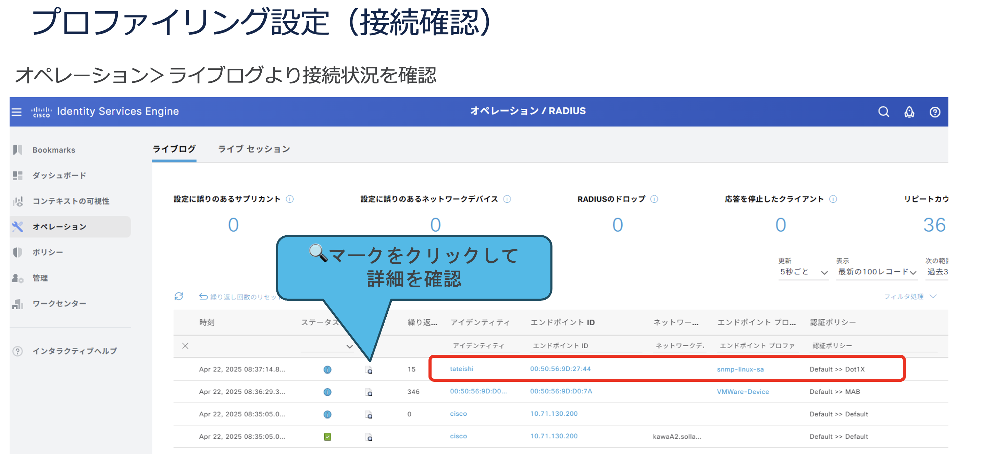
Task: Click the アイデンティティ filter input field
Action: point(484,345)
